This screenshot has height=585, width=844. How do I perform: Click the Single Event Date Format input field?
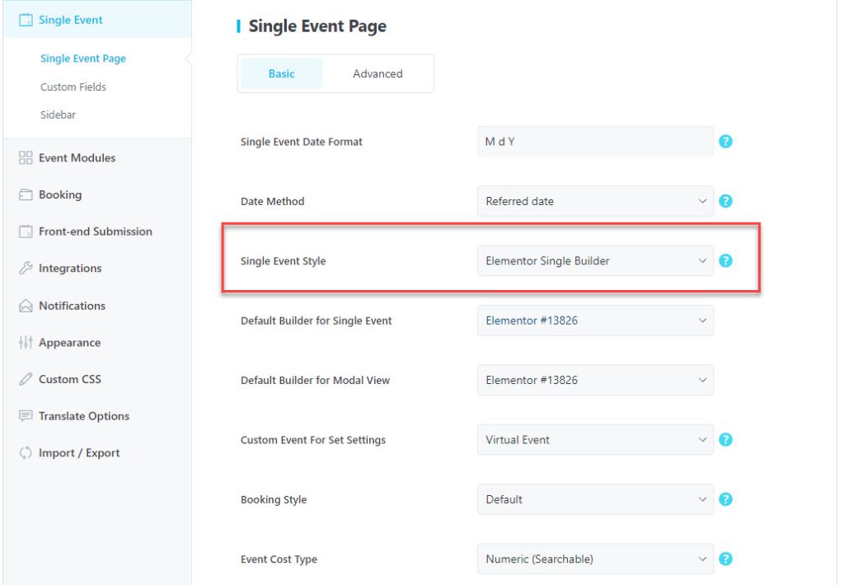(595, 141)
